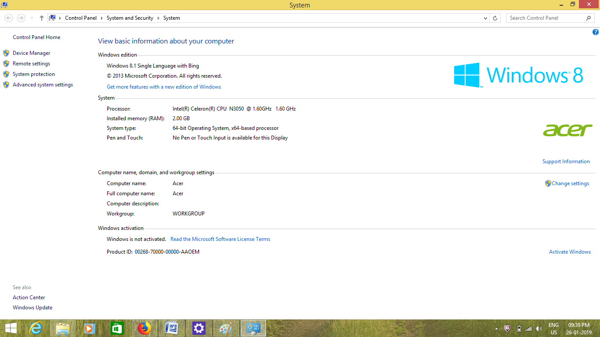Image resolution: width=600 pixels, height=337 pixels.
Task: Open PC settings gear in taskbar
Action: point(199,328)
